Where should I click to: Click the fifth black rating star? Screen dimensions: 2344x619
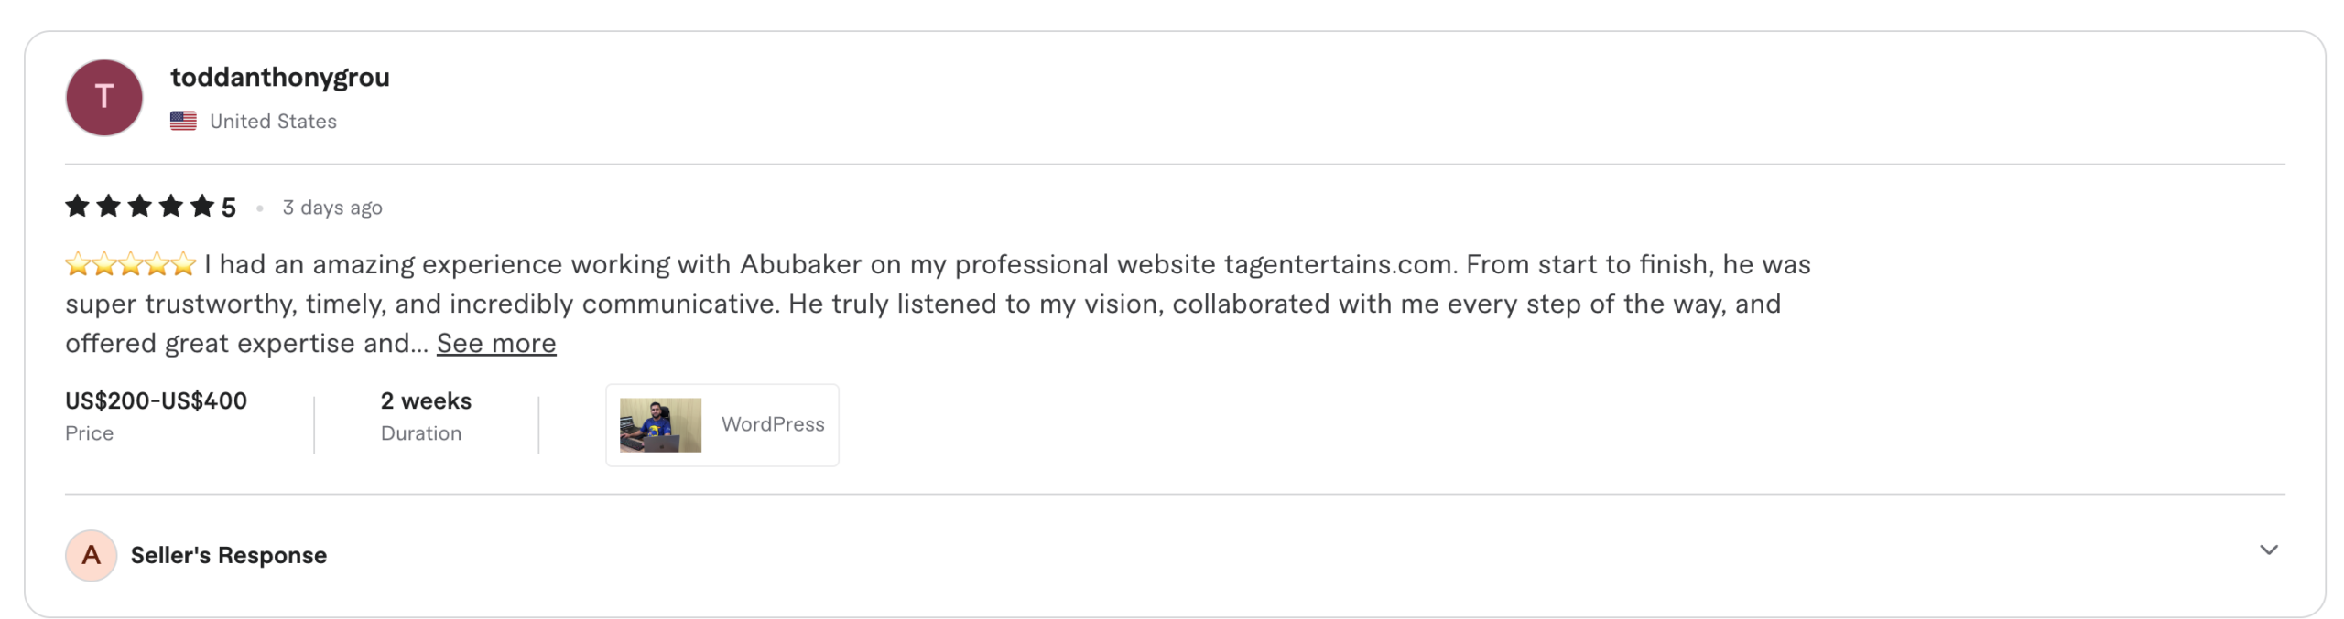(202, 207)
